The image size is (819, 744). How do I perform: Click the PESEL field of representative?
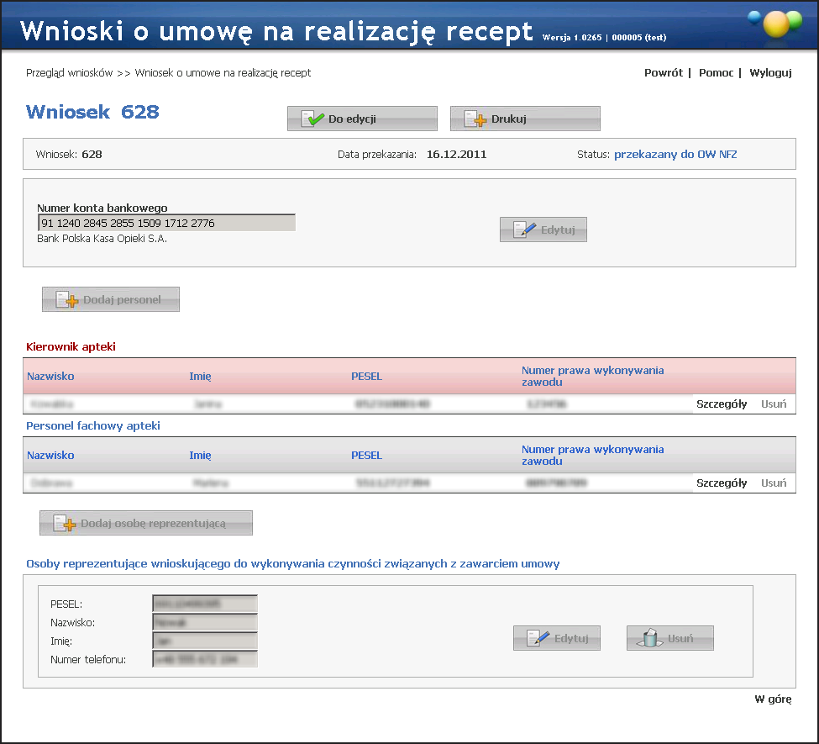(x=204, y=604)
